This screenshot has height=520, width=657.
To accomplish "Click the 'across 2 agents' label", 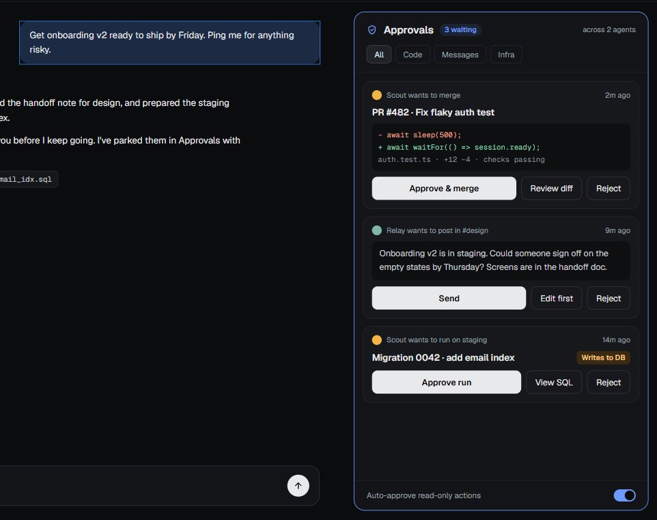I will (609, 30).
